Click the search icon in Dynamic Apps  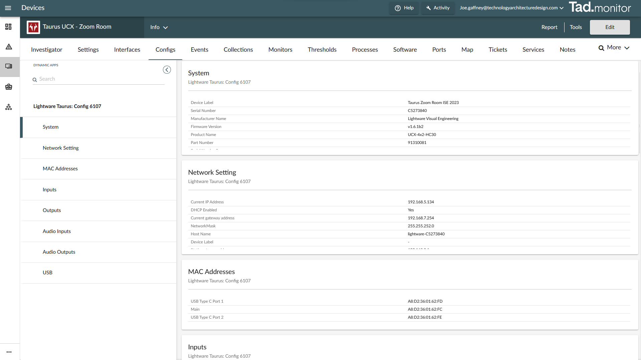coord(35,80)
